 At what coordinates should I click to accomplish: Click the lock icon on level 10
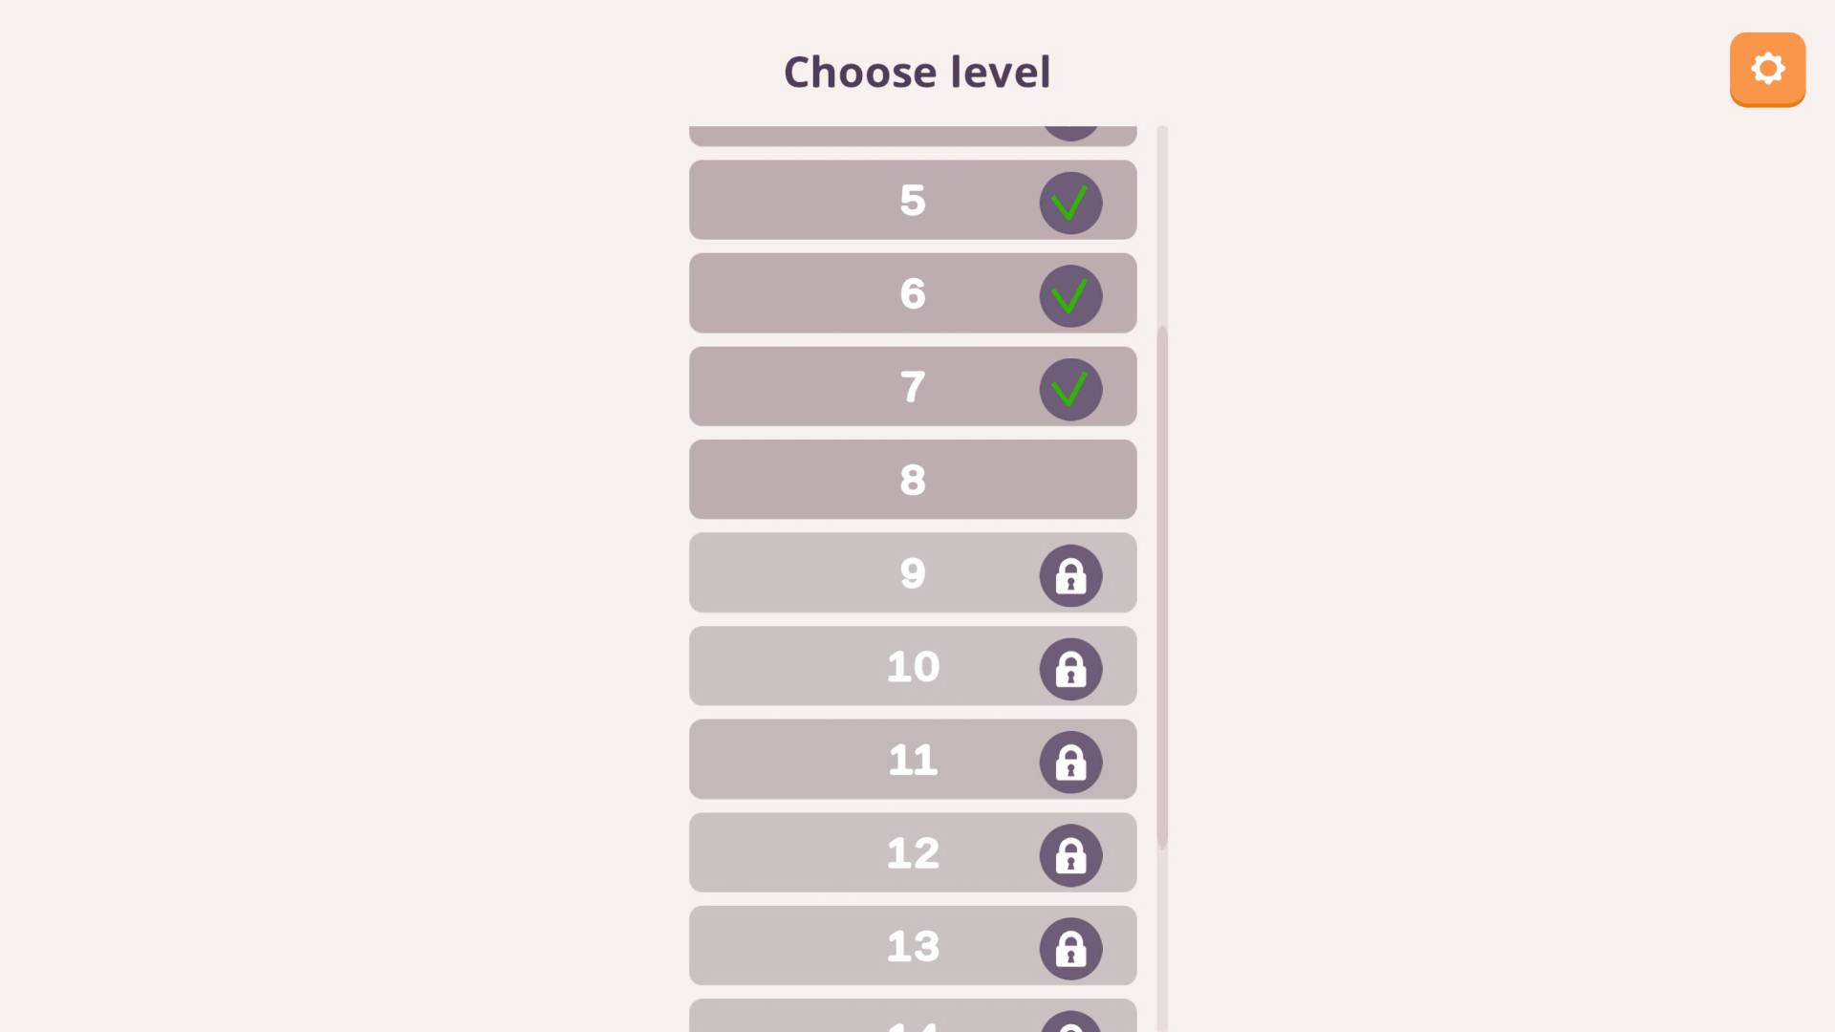(x=1070, y=669)
